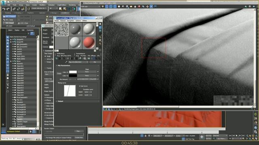
Task: Select the noise map sample slot
Action: tap(62, 29)
